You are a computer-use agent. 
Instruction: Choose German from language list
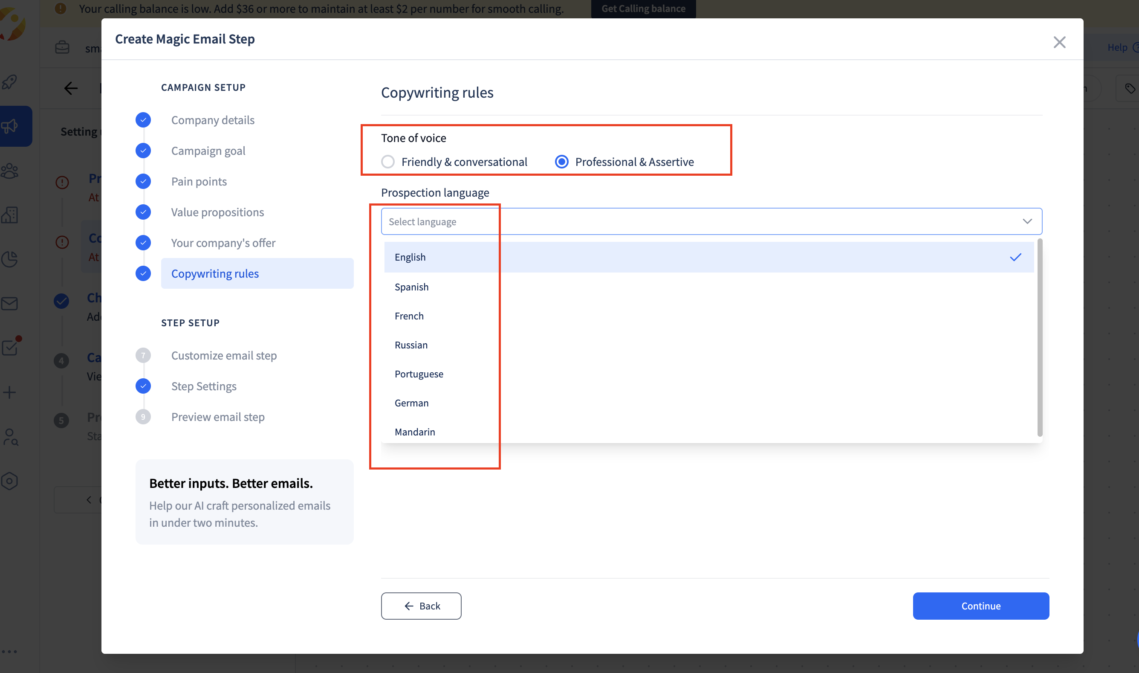(411, 403)
